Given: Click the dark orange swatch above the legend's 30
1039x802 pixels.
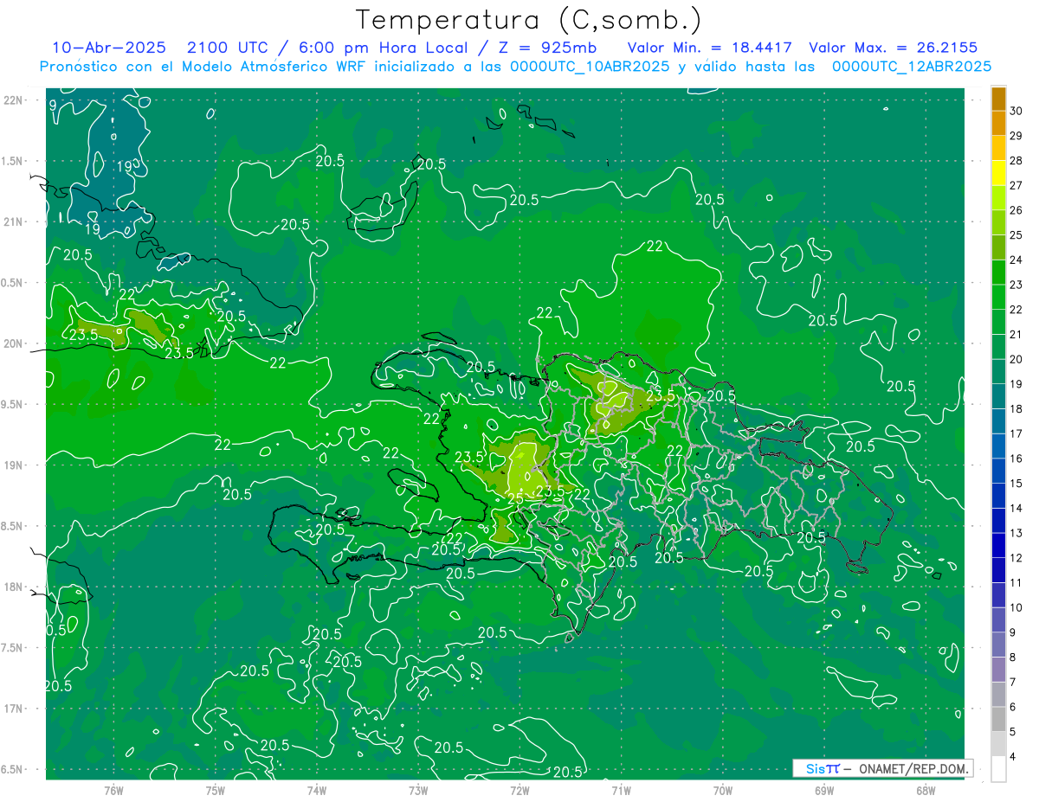Looking at the screenshot, I should 998,99.
